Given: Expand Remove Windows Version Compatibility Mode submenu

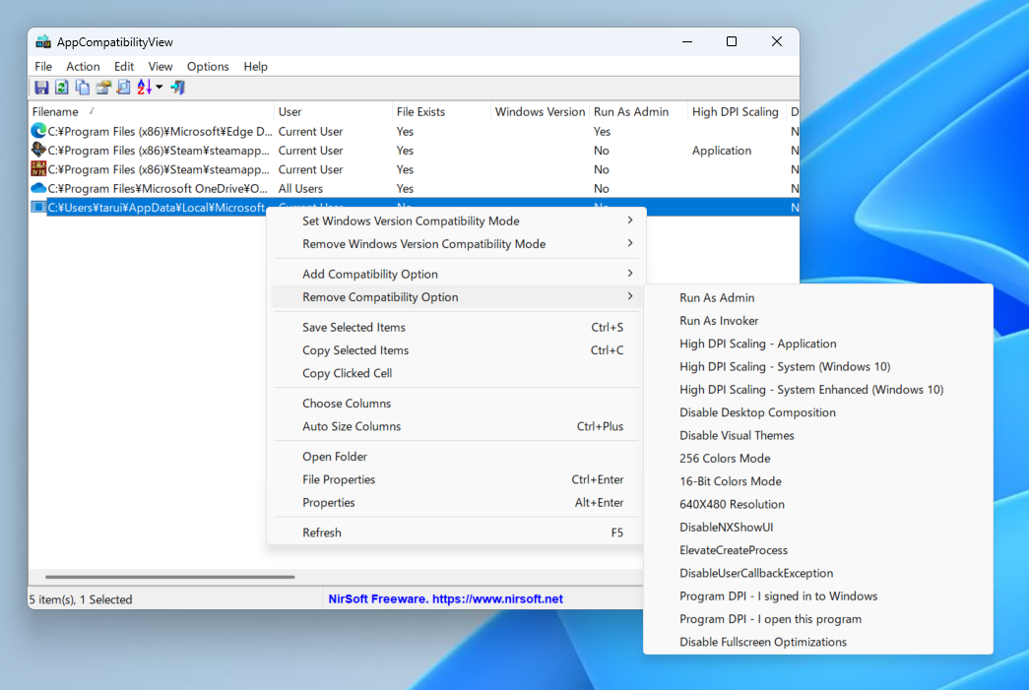Looking at the screenshot, I should pyautogui.click(x=456, y=244).
